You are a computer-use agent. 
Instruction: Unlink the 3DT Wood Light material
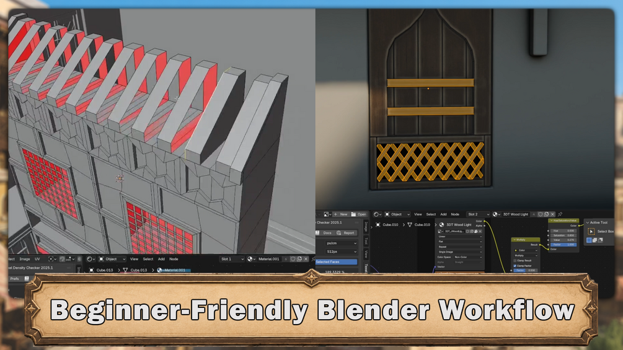click(552, 214)
